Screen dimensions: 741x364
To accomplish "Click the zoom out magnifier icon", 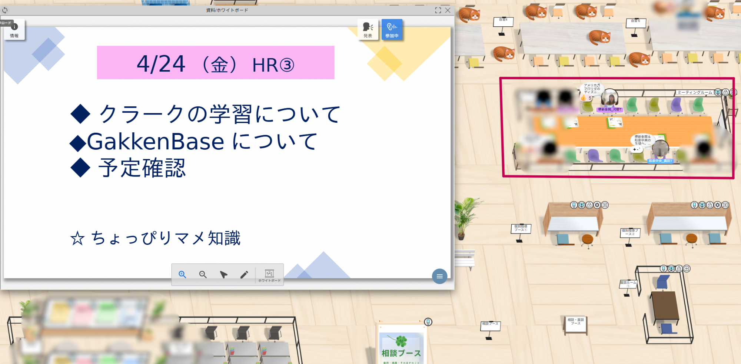I will pos(203,274).
